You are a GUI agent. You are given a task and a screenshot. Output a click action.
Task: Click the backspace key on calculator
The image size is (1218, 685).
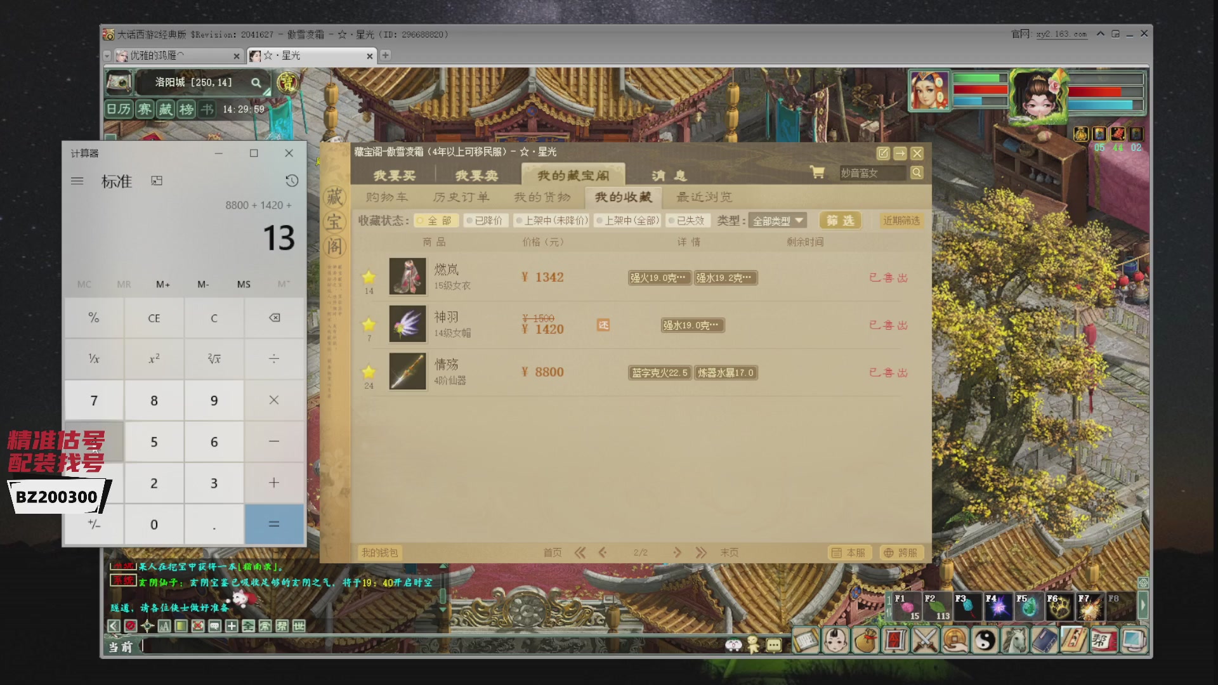274,318
